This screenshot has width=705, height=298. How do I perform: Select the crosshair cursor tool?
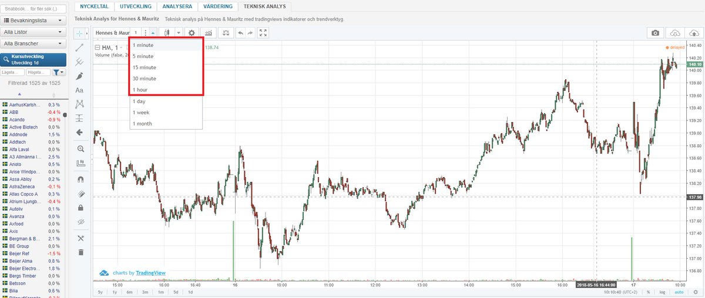(79, 33)
